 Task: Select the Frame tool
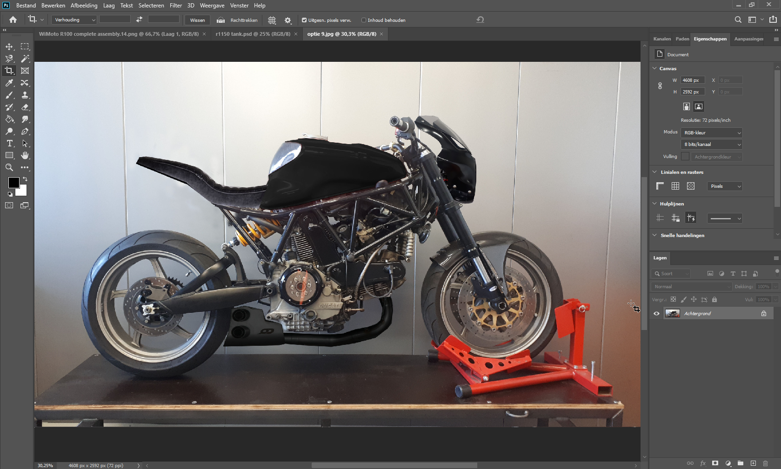point(25,71)
